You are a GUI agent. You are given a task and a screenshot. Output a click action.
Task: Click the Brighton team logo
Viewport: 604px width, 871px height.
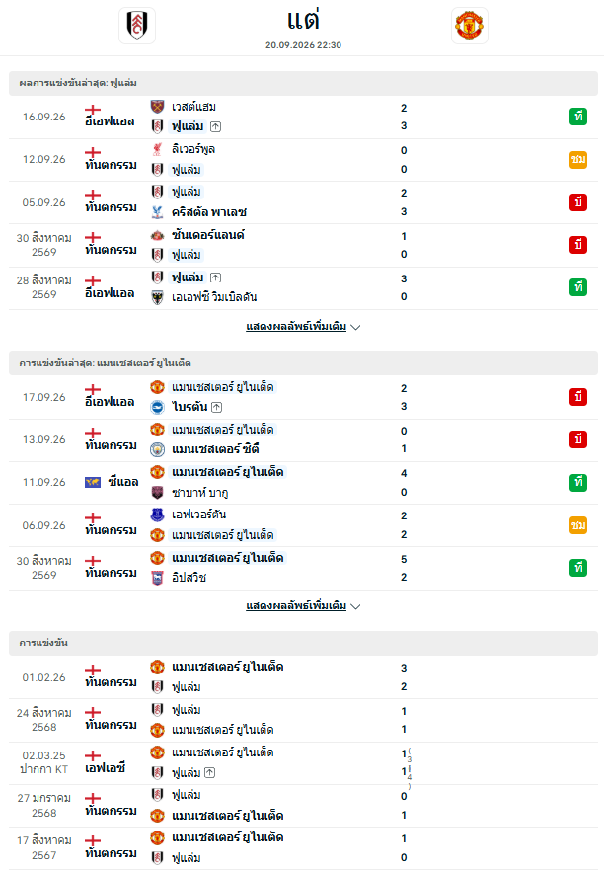point(158,407)
